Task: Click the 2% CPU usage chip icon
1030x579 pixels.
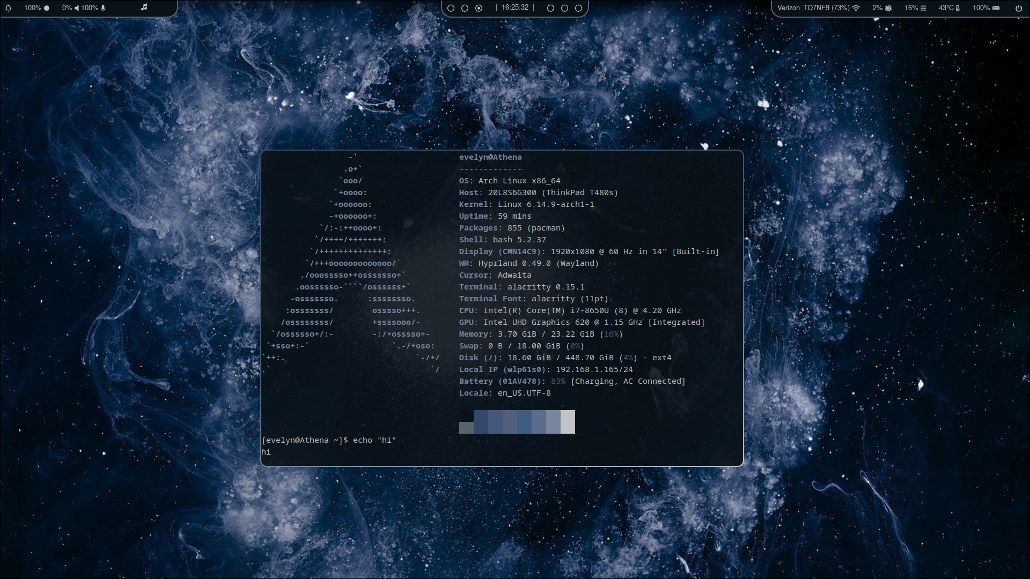Action: 888,8
